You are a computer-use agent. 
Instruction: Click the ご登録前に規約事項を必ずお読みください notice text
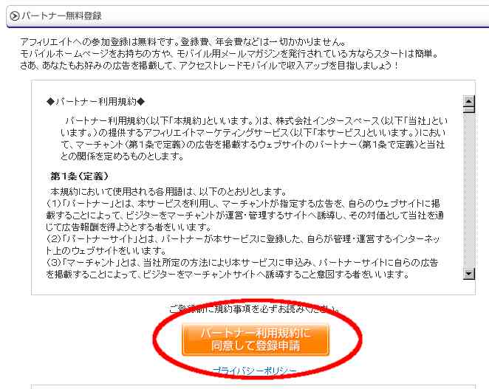(255, 309)
